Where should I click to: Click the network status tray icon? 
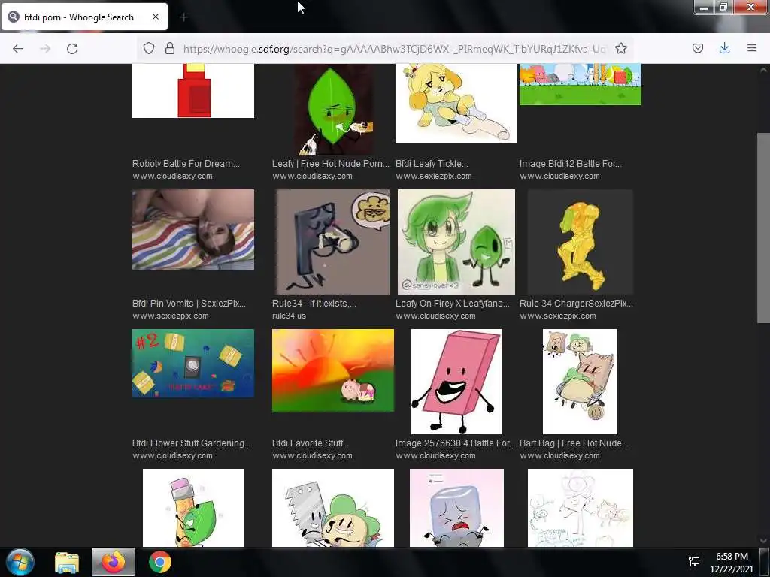click(x=694, y=562)
